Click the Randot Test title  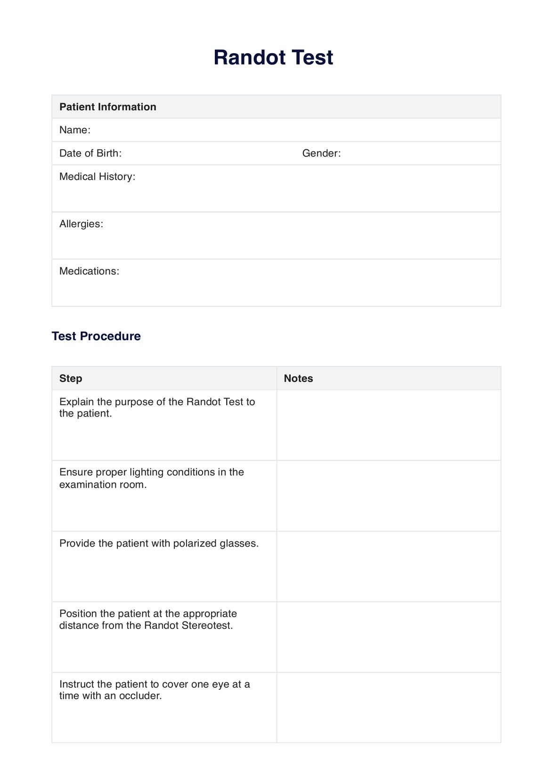[273, 57]
